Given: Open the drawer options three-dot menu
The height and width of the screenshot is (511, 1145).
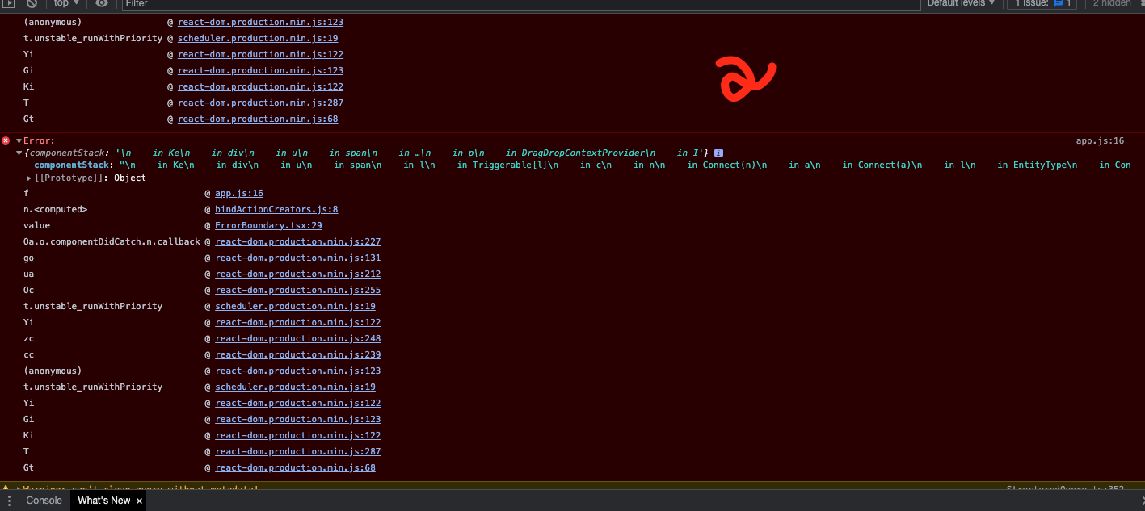Looking at the screenshot, I should [x=8, y=501].
